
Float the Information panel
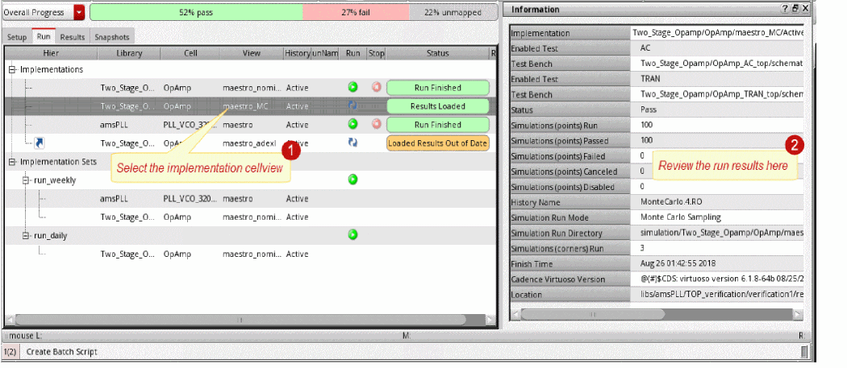point(795,9)
